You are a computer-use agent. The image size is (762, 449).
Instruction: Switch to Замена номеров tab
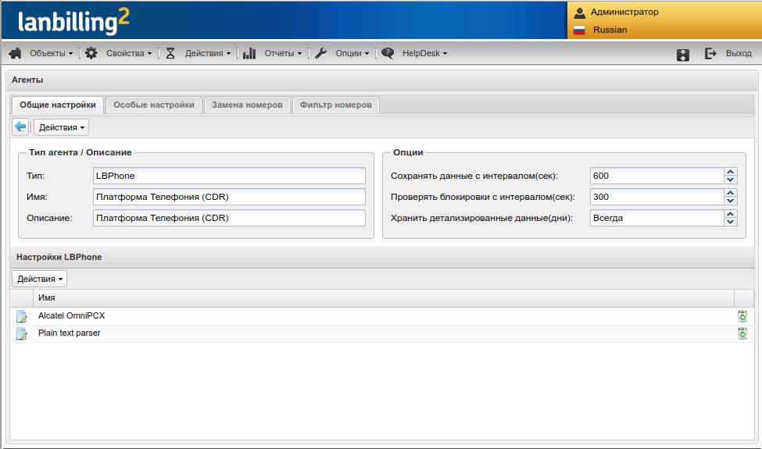click(x=247, y=105)
